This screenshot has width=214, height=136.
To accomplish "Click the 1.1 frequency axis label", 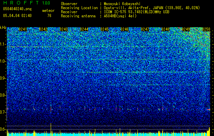I will pos(3,44).
